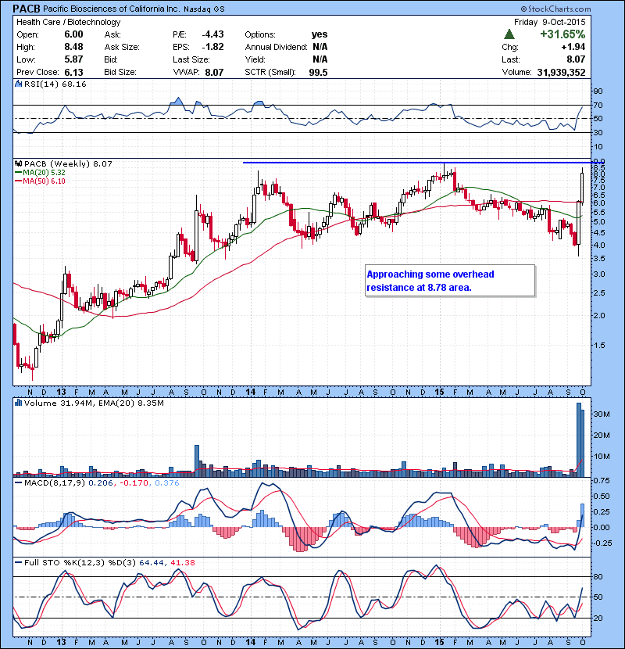Click the 90 mark on the RSI axis
625x649 pixels.
point(598,91)
